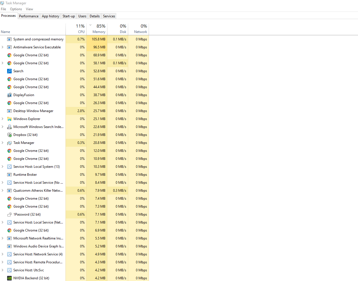The width and height of the screenshot is (358, 281).
Task: Select the 2.8% CPU value cell
Action: tap(76, 111)
